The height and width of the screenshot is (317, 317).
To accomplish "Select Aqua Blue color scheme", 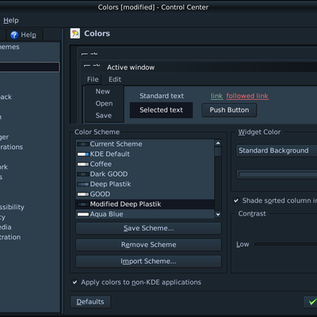I will tap(145, 214).
